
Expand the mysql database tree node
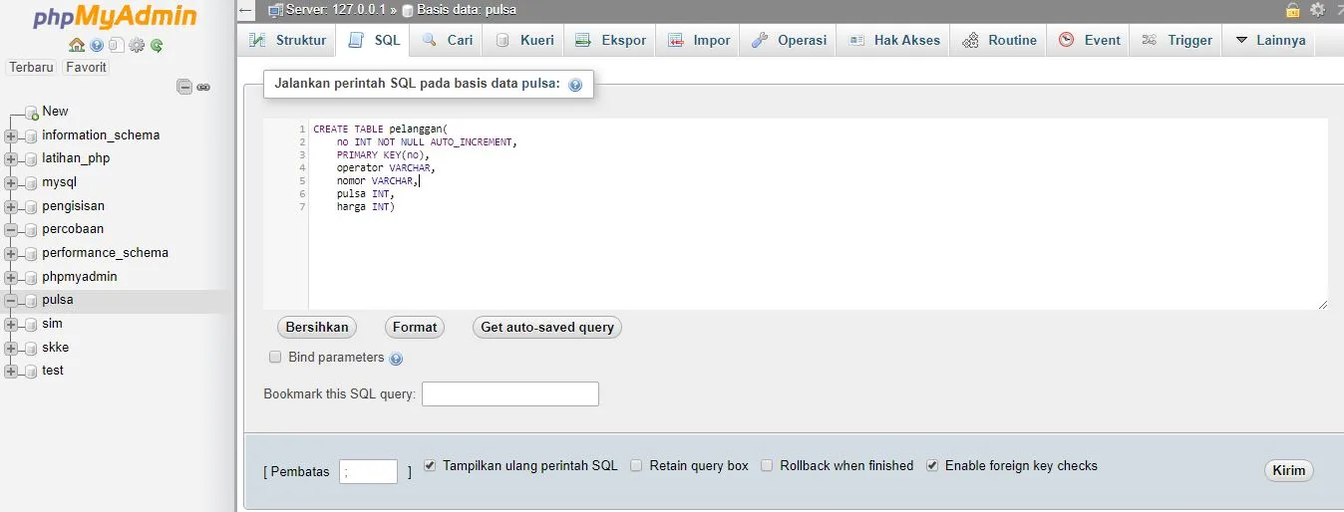coord(11,183)
